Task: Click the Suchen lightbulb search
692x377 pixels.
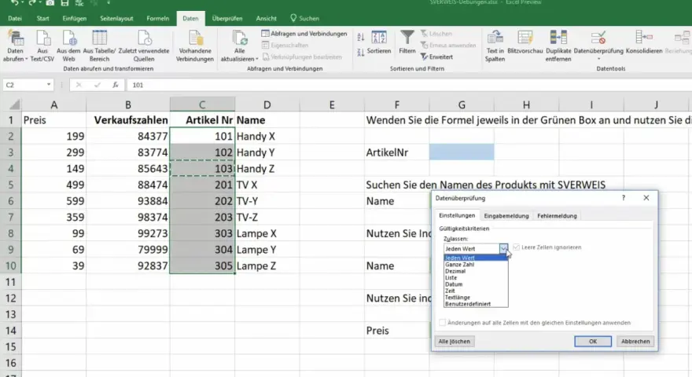Action: (304, 18)
